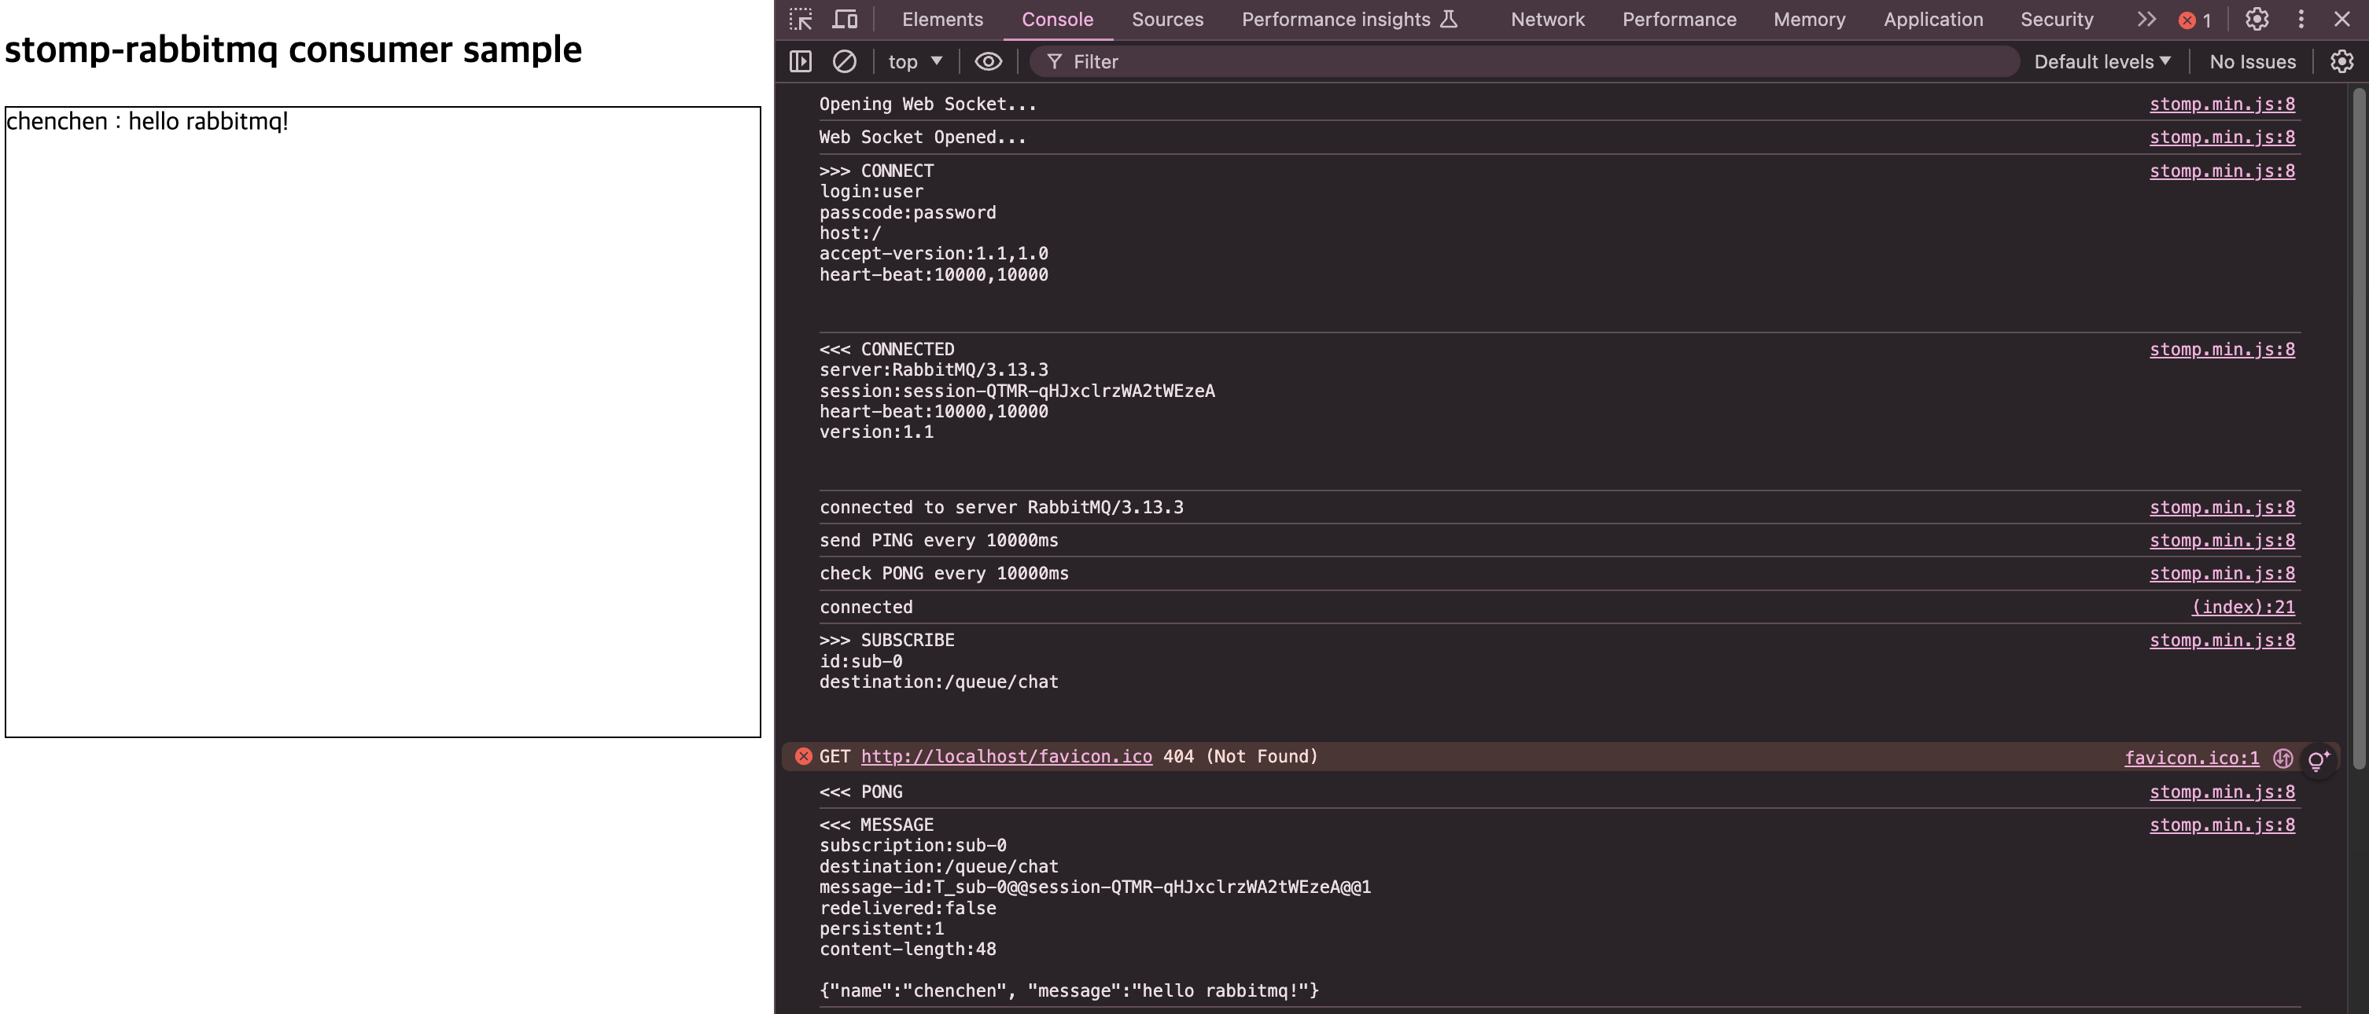Click the red error count badge
Image resolution: width=2369 pixels, height=1014 pixels.
click(2194, 20)
